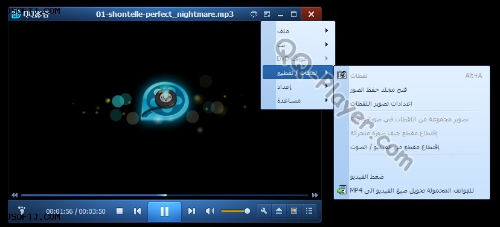Open the مساعدة menu entry

(298, 100)
